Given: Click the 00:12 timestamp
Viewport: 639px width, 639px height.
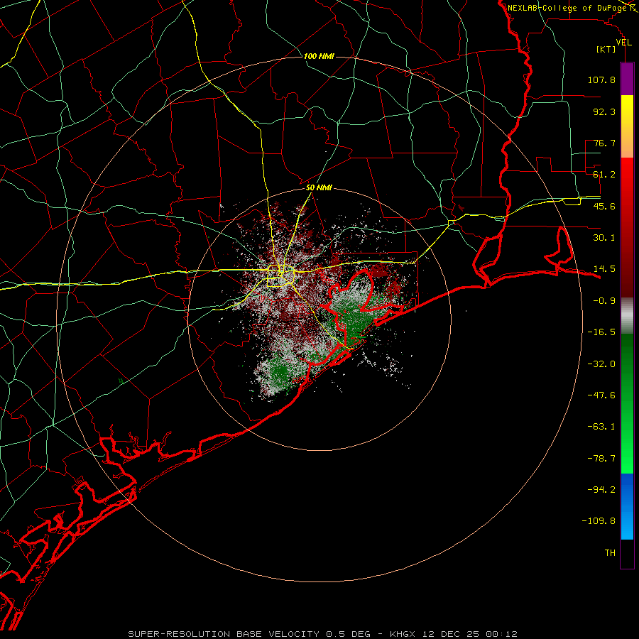Looking at the screenshot, I should click(x=501, y=634).
